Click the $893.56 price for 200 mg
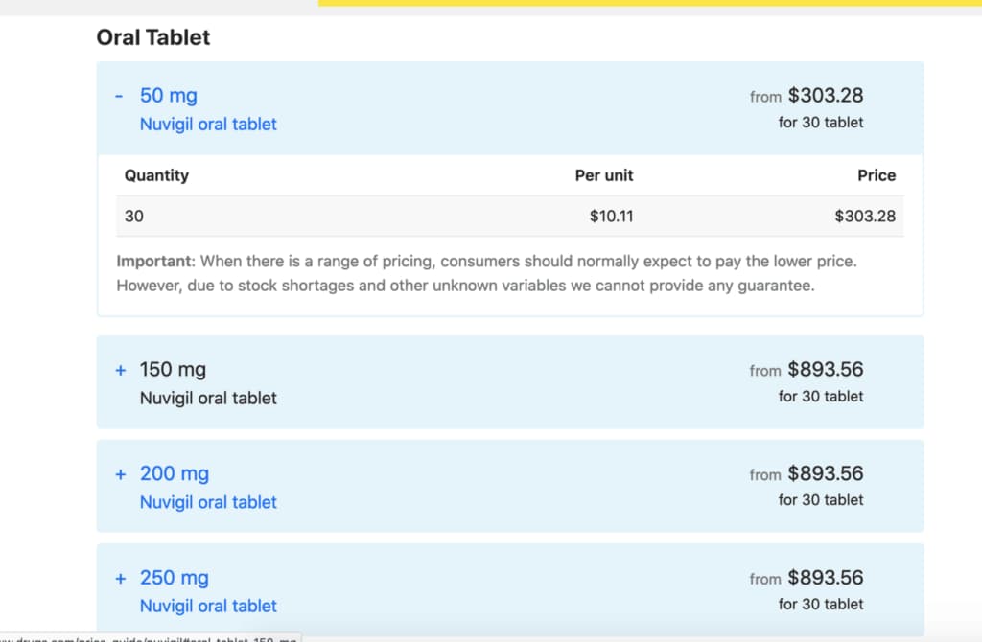The height and width of the screenshot is (642, 982). (x=826, y=473)
